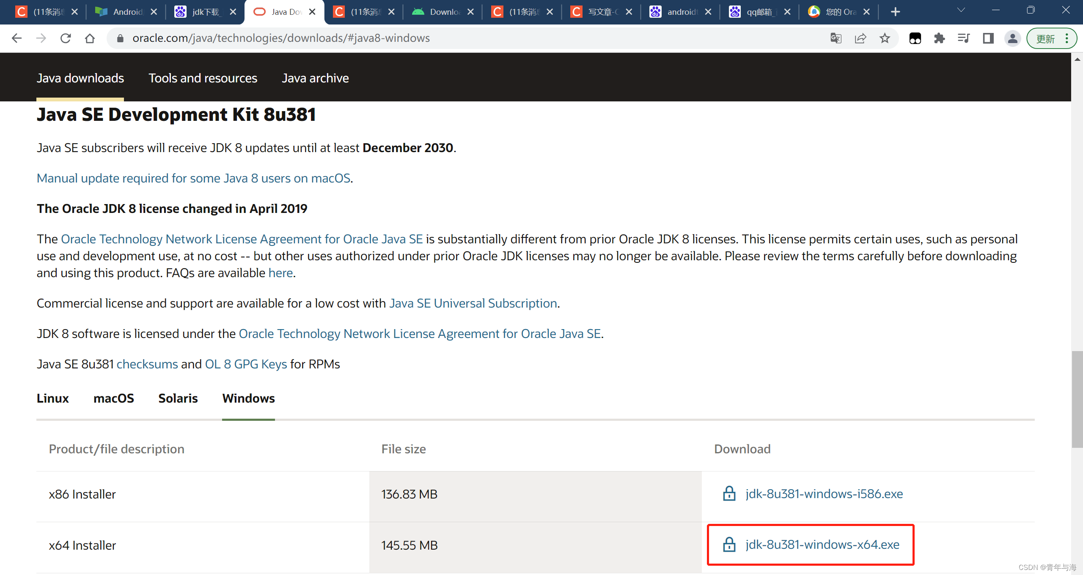Switch to the macOS tab
The width and height of the screenshot is (1083, 575).
click(x=113, y=398)
